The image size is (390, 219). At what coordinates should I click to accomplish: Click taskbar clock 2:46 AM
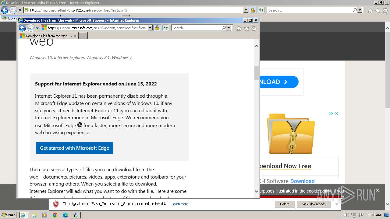click(374, 215)
